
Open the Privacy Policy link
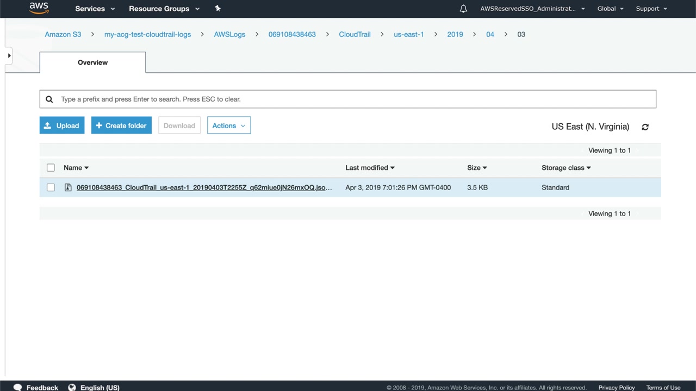pyautogui.click(x=617, y=388)
